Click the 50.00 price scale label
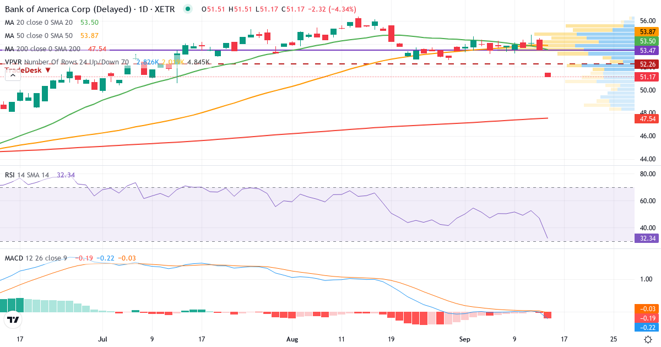This screenshot has height=347, width=661. (648, 90)
